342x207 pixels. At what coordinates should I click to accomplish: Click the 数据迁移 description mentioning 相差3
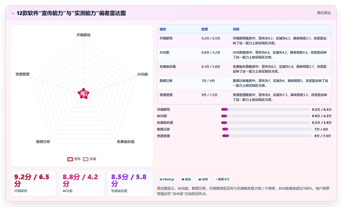click(280, 83)
